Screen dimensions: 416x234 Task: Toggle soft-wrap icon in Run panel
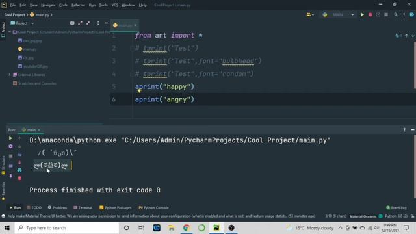tap(19, 155)
